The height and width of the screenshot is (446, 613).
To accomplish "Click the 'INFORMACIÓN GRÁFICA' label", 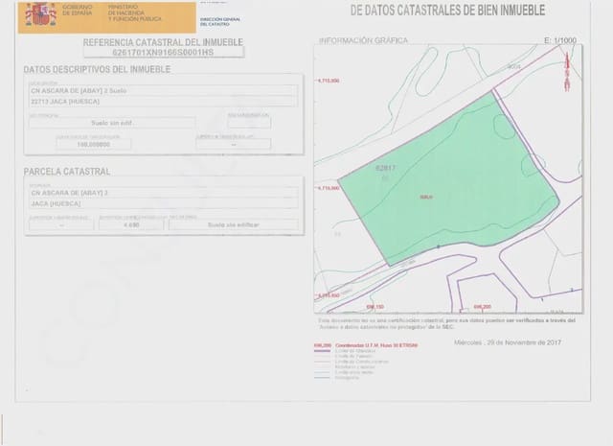I will click(x=363, y=40).
